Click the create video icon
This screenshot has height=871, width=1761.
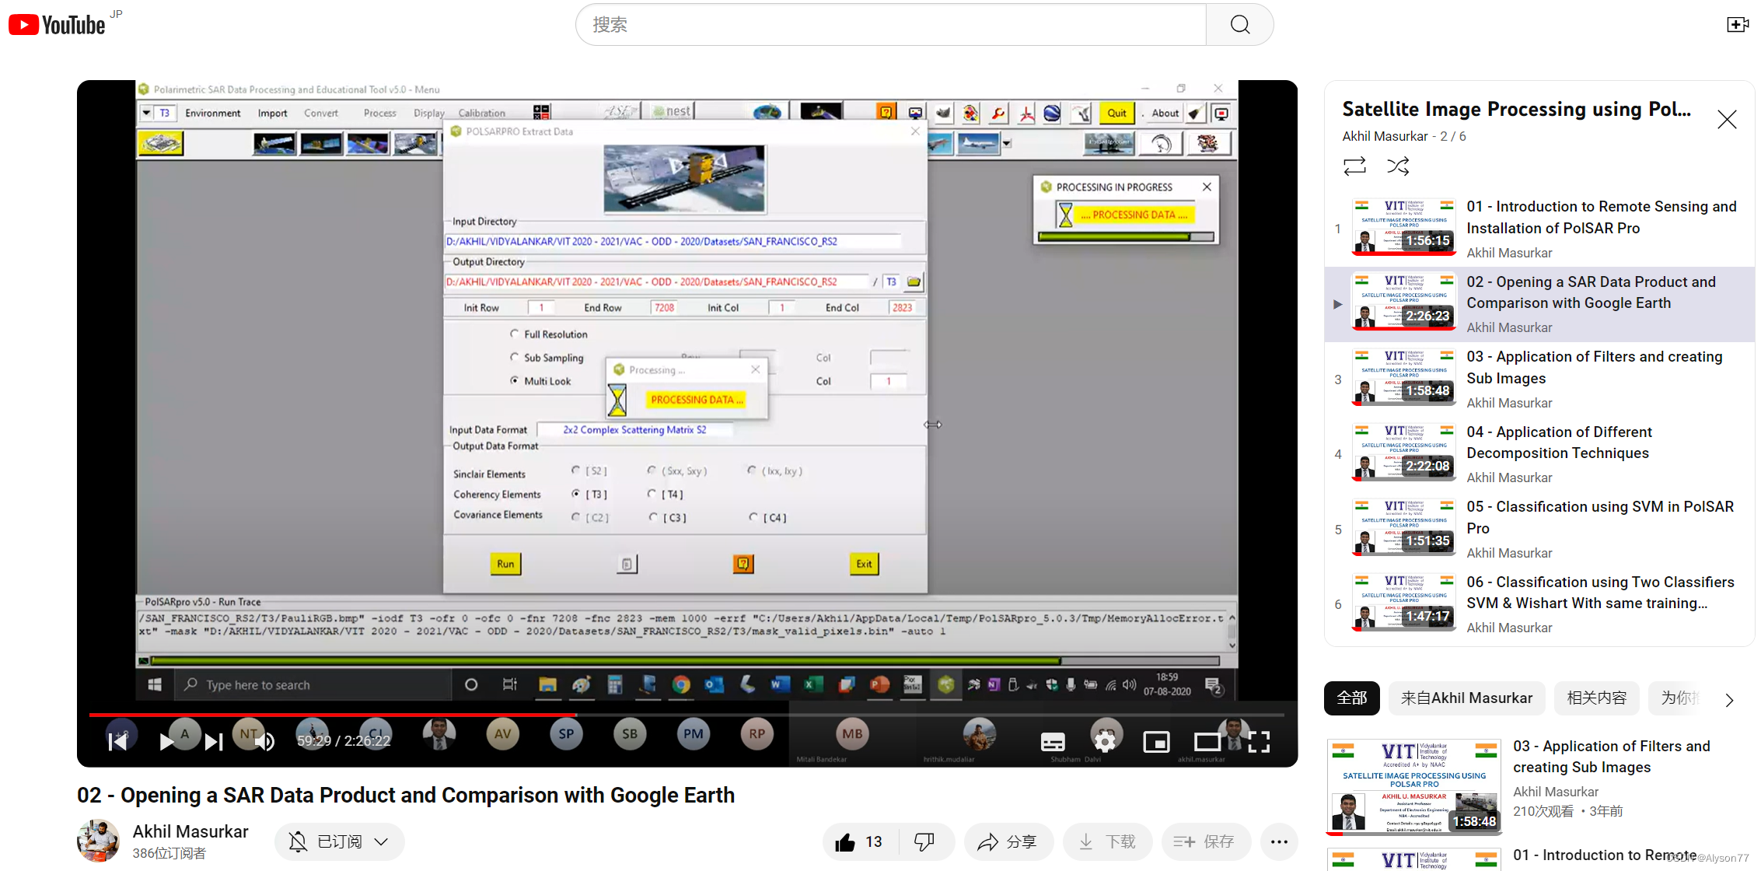click(x=1737, y=25)
